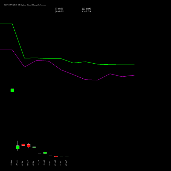This screenshot has width=171, height=171.
Task: Click the green candle at 16 Jul
Action: (45, 153)
